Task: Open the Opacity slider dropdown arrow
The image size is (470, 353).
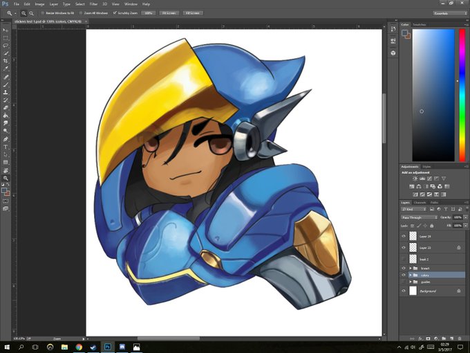Action: 465,217
